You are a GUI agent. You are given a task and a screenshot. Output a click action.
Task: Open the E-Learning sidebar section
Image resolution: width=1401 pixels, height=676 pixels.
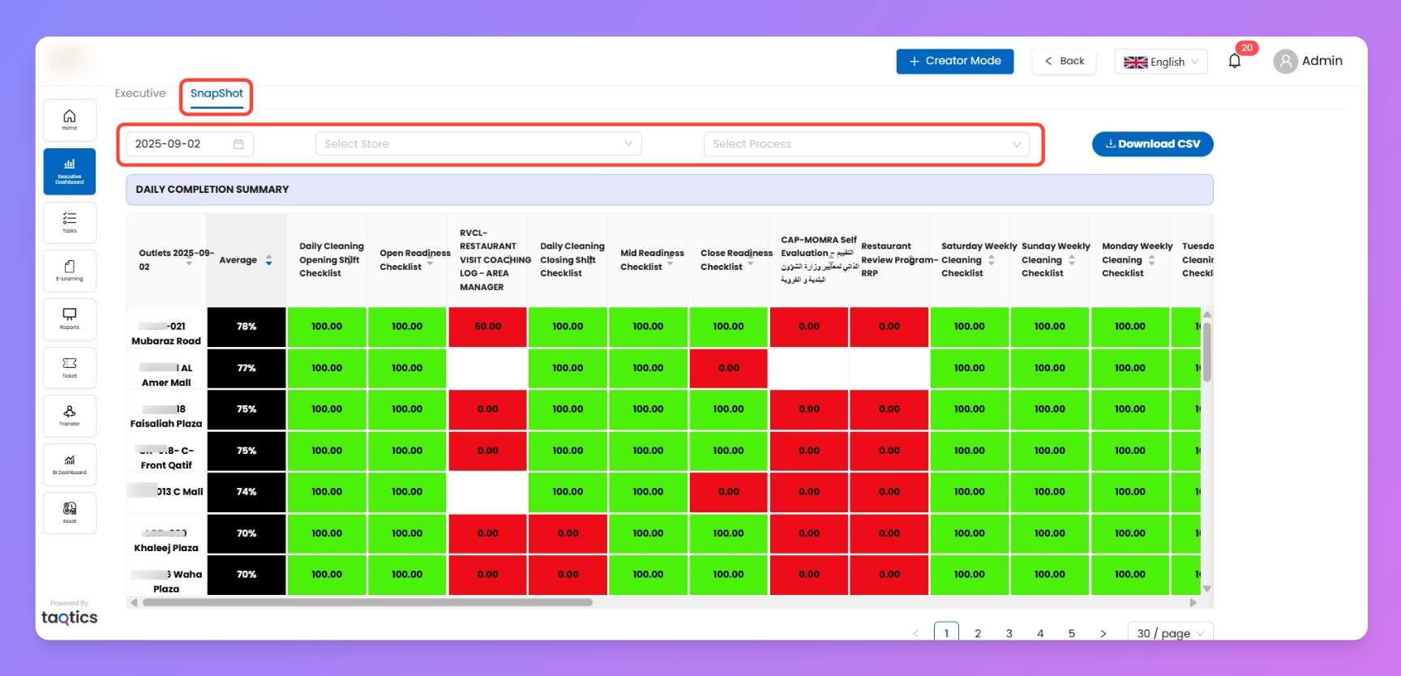(x=70, y=271)
